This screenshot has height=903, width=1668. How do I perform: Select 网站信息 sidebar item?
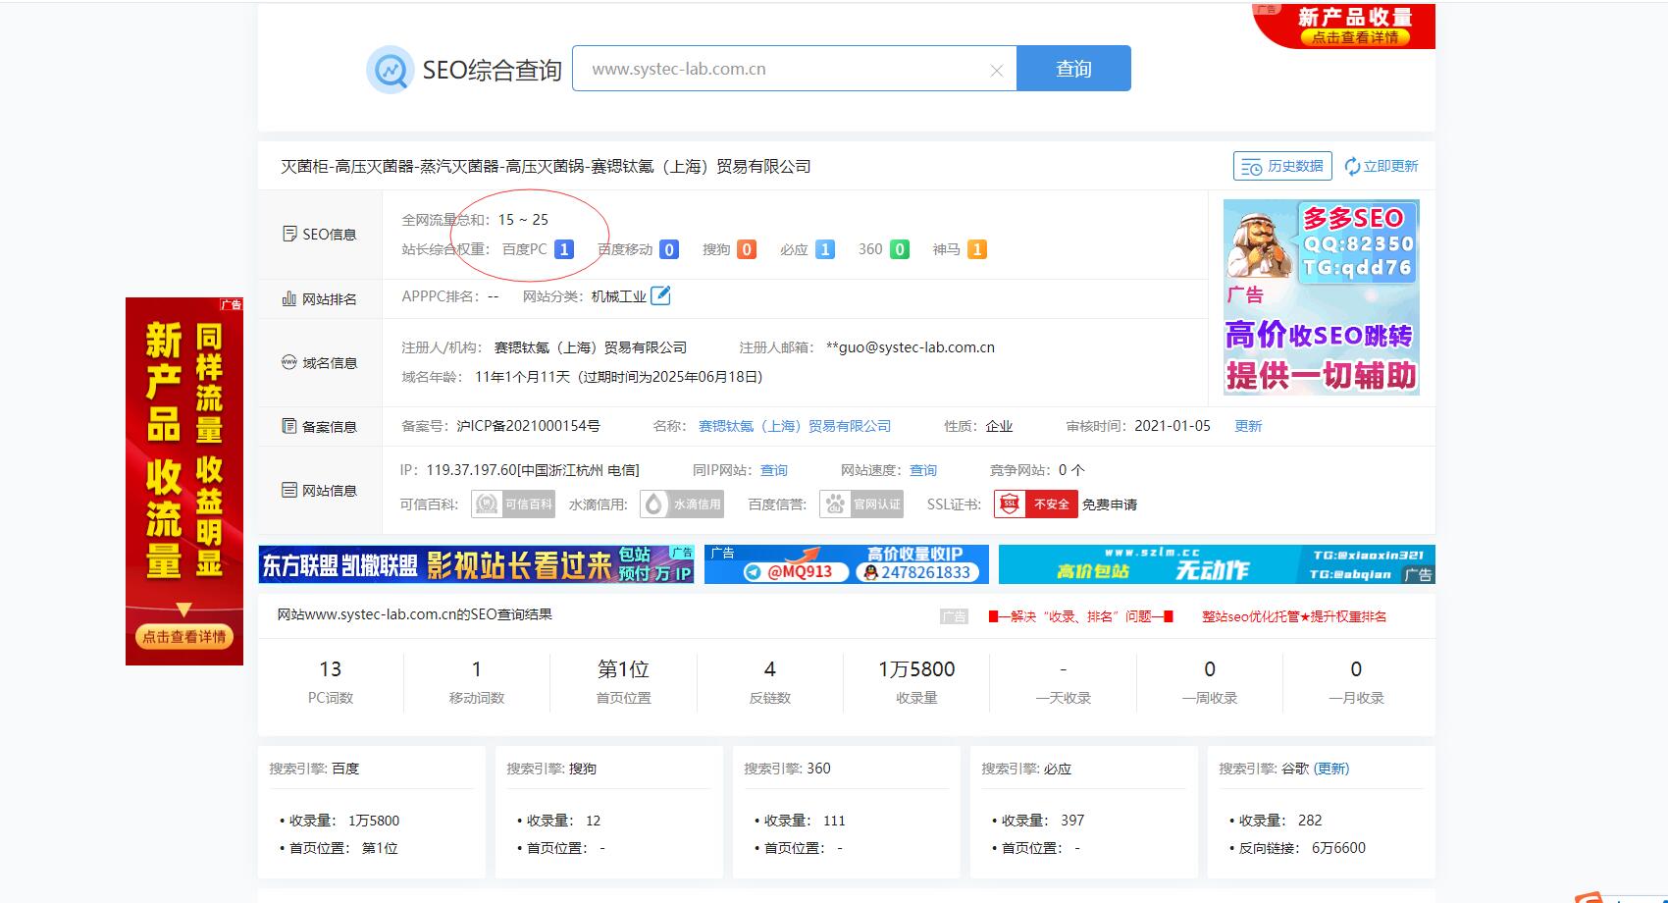pos(320,491)
